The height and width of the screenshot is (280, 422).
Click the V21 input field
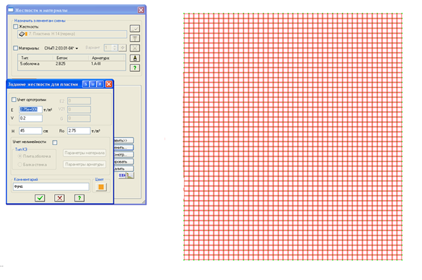point(79,109)
